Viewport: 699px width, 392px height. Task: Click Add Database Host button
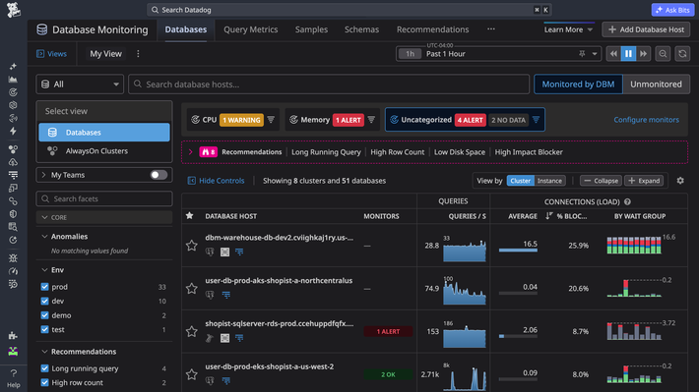646,29
